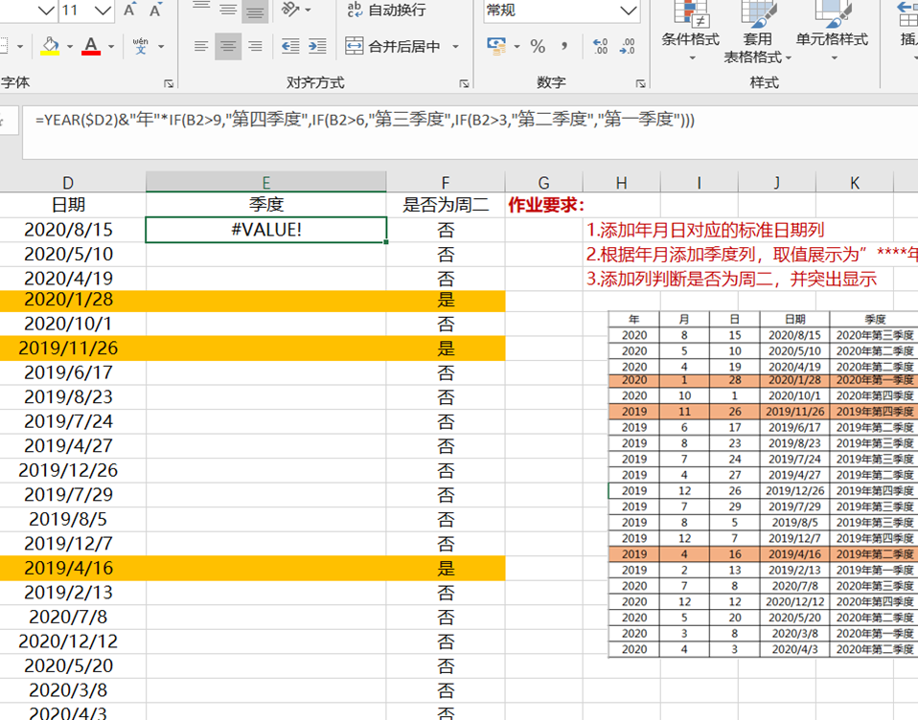Open the 对齐方式 group dialog launcher
Viewport: 918px width, 720px height.
(464, 83)
